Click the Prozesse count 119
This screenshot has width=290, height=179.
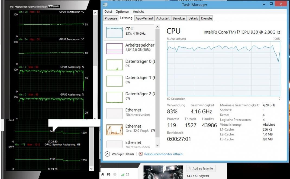(x=172, y=125)
